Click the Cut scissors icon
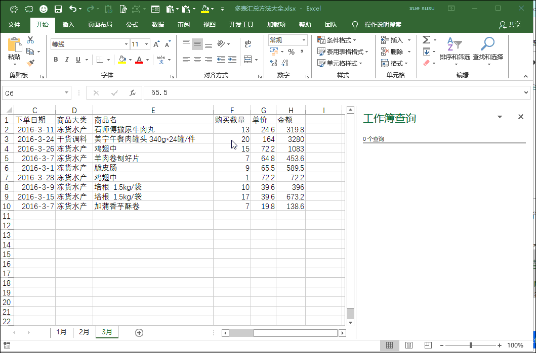Viewport: 536px width, 353px height. [x=30, y=40]
